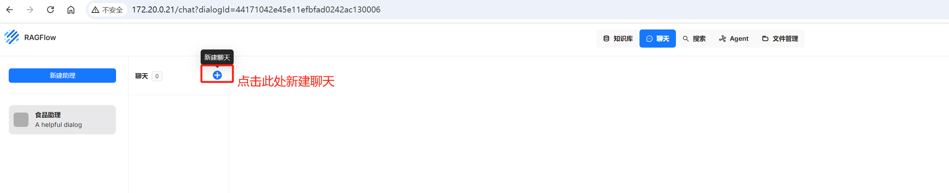Click the gray avatar of 食品助理
Image resolution: width=949 pixels, height=193 pixels.
pyautogui.click(x=21, y=120)
